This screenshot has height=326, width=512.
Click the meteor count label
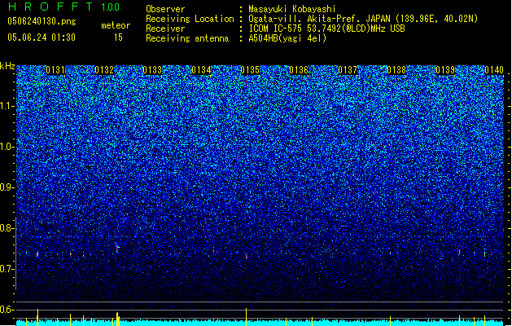pos(116,25)
